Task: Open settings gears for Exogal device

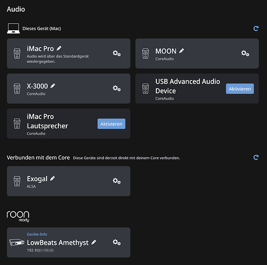Action: pos(117,181)
